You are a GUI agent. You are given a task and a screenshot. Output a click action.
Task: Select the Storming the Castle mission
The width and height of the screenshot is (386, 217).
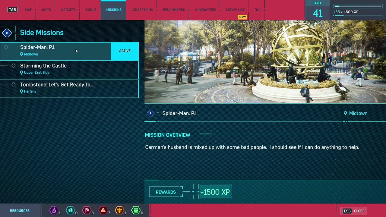[69, 69]
